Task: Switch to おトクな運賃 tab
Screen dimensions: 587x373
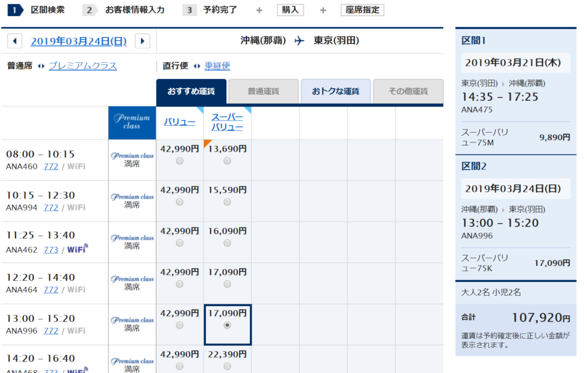Action: [x=335, y=92]
